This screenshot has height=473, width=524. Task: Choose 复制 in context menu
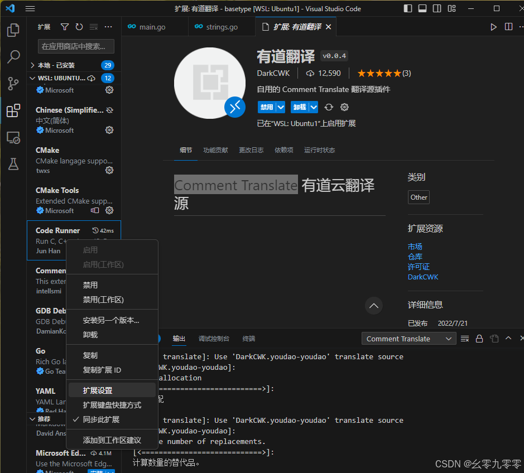112,355
